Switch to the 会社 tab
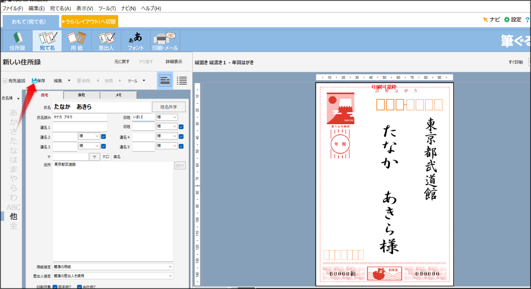 point(81,95)
